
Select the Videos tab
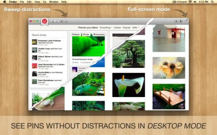(117, 28)
